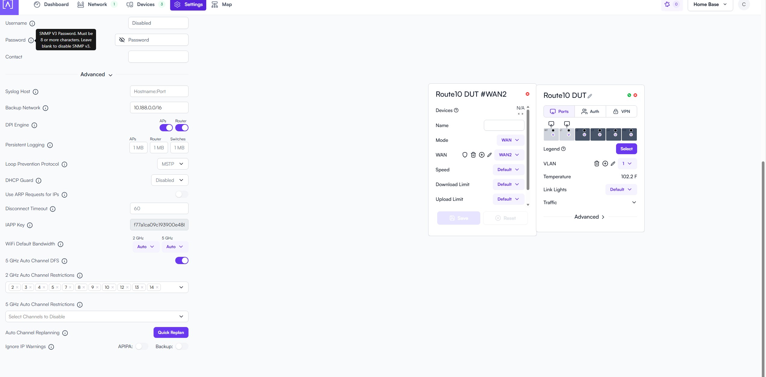Show password via crossed-eye icon
Viewport: 766px width, 377px height.
click(x=122, y=40)
